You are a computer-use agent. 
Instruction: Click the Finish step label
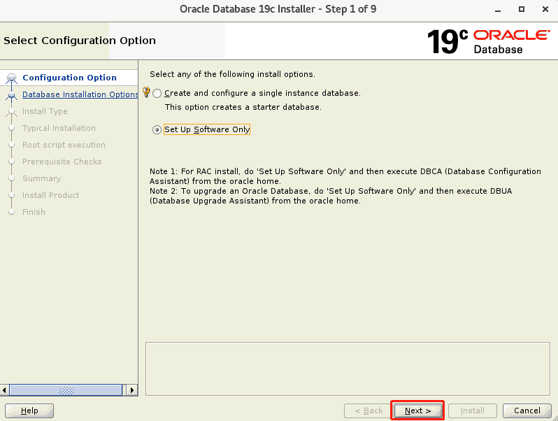pos(34,212)
